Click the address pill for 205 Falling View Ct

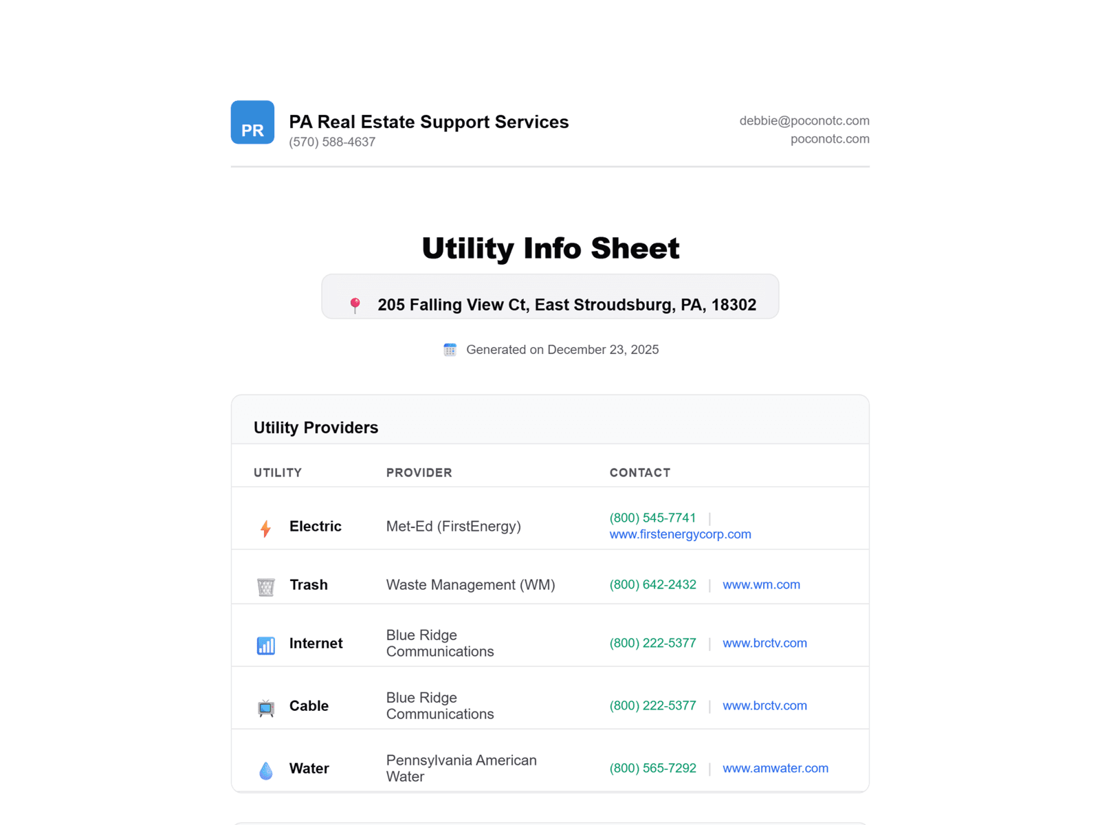[549, 296]
